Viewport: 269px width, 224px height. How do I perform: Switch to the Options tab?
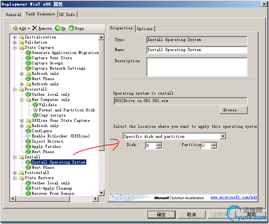[x=145, y=29]
